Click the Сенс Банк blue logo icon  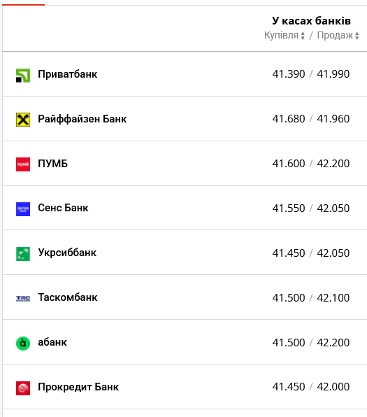coord(23,209)
